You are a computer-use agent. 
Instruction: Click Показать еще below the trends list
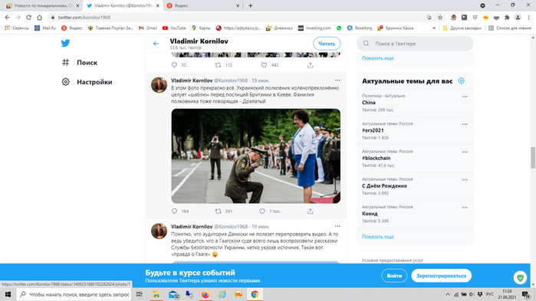378,237
